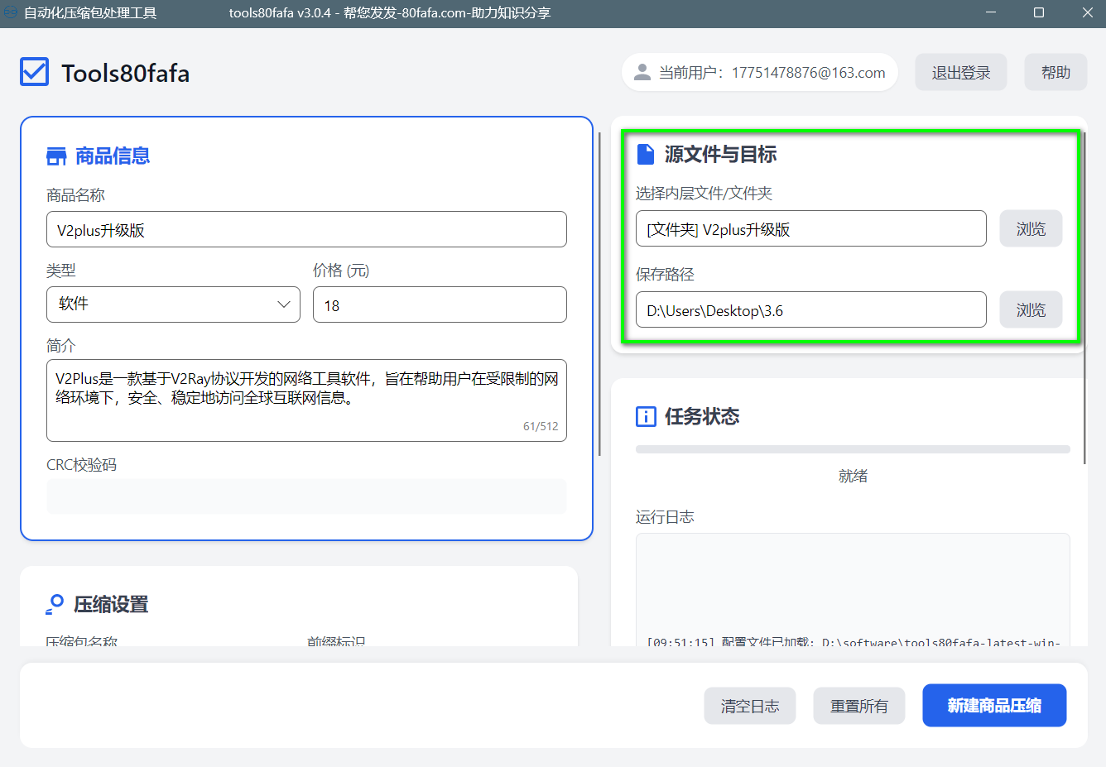Click the file icon beside 源文件与目标
This screenshot has width=1106, height=767.
click(645, 155)
